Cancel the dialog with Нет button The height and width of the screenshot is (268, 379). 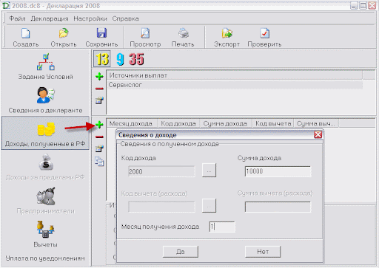(x=263, y=252)
